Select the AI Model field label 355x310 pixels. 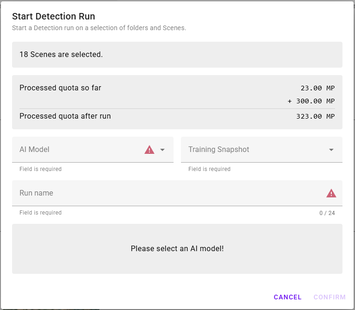(34, 150)
